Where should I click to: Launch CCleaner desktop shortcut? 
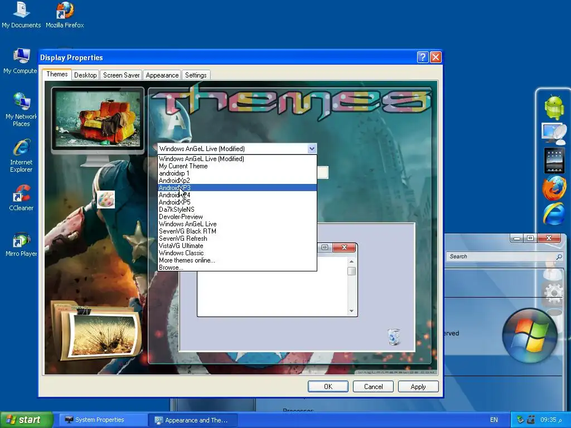21,198
